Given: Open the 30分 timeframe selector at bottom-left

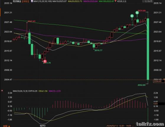Looking at the screenshot, I should tap(6, 126).
